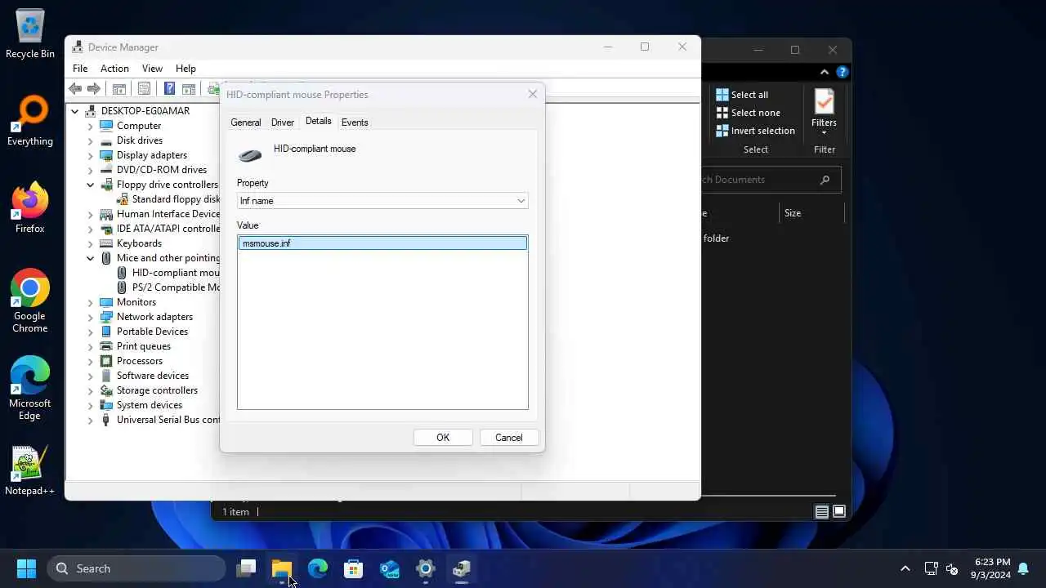Expand the Universal Serial Bus controllers chevron
This screenshot has width=1046, height=588.
(x=91, y=420)
